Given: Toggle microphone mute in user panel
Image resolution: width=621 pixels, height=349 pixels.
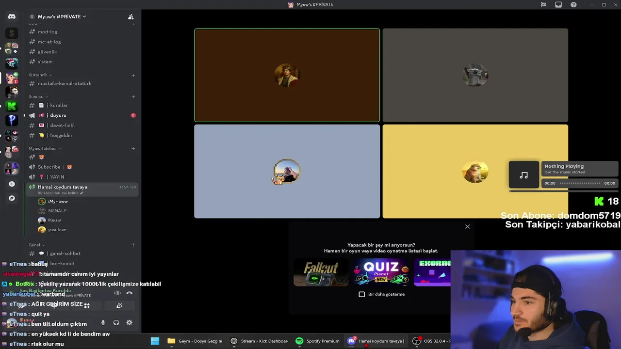Looking at the screenshot, I should (x=103, y=322).
